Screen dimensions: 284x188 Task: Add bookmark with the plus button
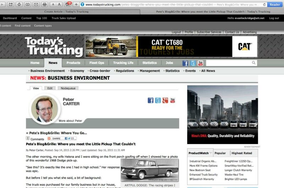(x=76, y=4)
